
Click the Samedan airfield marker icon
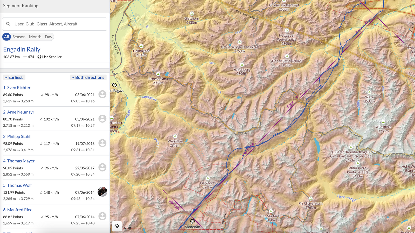tap(192, 221)
